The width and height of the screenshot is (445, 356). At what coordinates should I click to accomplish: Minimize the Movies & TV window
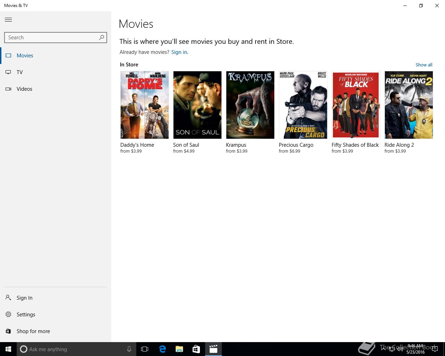[x=405, y=6]
